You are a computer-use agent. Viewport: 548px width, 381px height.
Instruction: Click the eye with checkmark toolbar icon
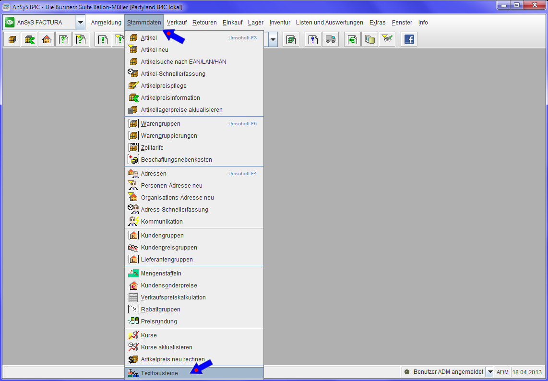tap(387, 40)
